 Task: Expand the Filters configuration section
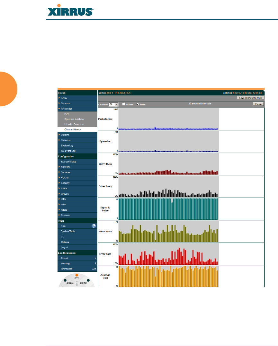pyautogui.click(x=77, y=210)
